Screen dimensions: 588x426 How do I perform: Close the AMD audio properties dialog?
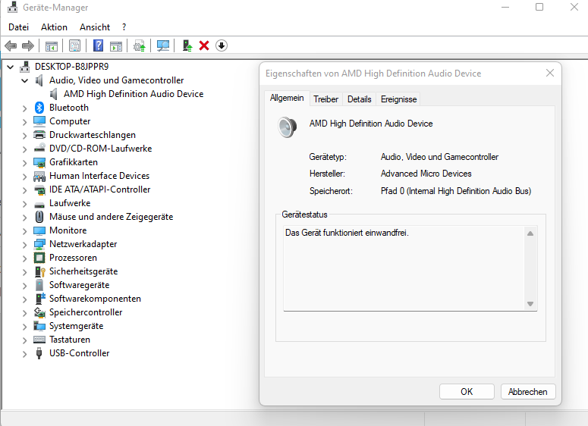550,73
